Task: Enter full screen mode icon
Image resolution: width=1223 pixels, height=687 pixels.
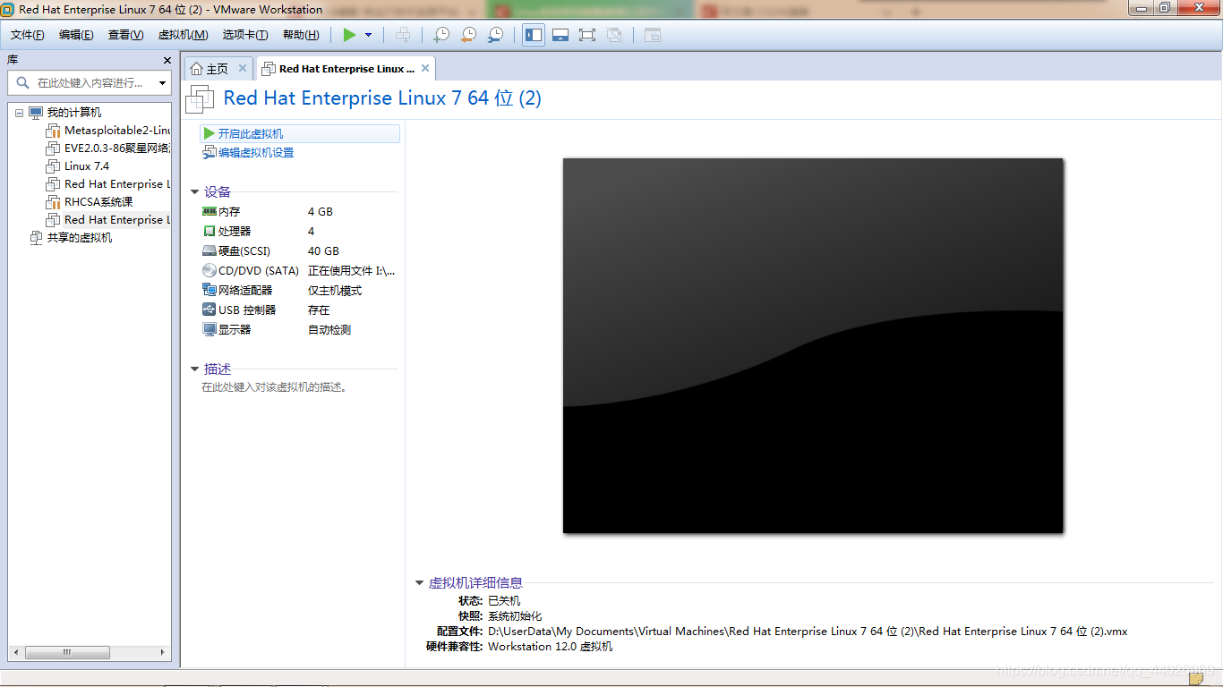Action: pos(587,35)
